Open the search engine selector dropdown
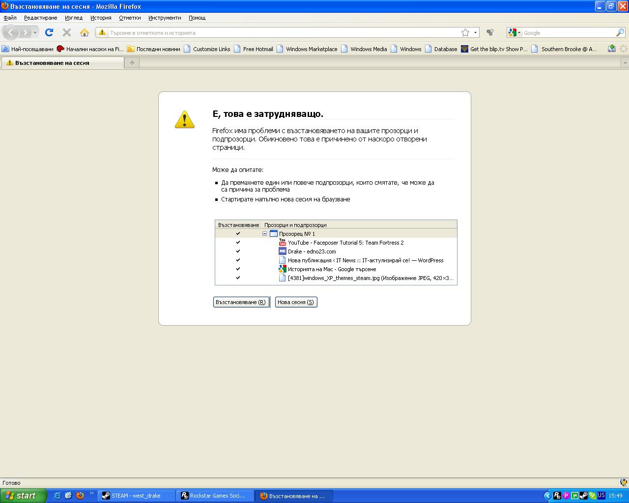629x503 pixels. [514, 32]
